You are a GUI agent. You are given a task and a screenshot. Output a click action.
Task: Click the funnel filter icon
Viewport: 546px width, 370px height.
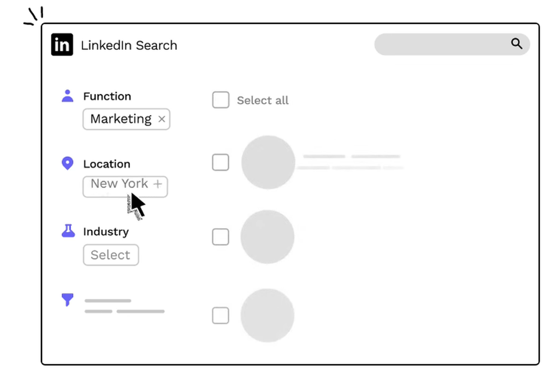pos(67,300)
